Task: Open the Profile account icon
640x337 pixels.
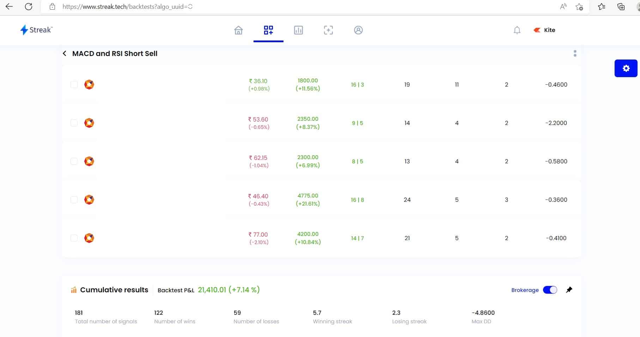Action: click(x=358, y=30)
